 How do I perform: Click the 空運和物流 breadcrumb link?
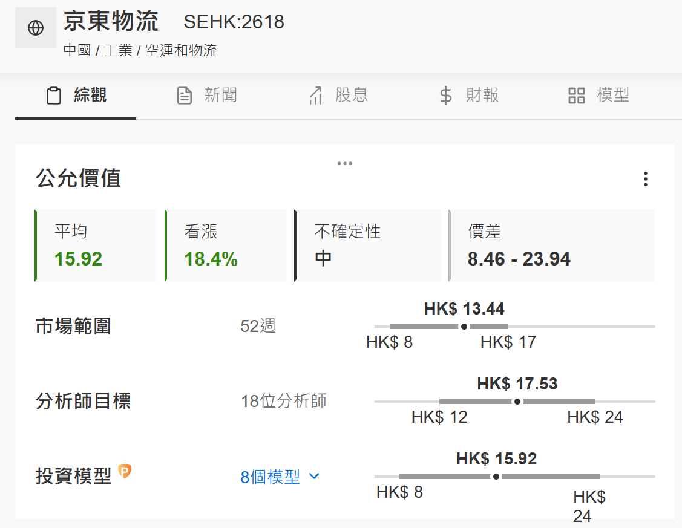tap(181, 50)
